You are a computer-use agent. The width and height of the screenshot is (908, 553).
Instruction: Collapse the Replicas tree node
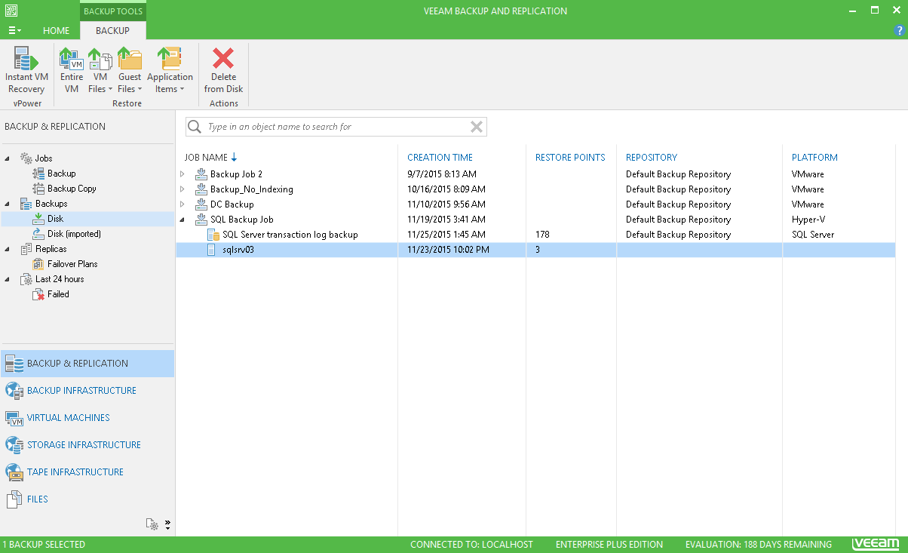tap(8, 249)
